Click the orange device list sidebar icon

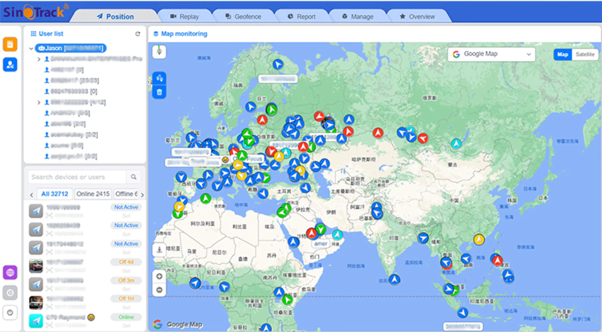(x=10, y=45)
